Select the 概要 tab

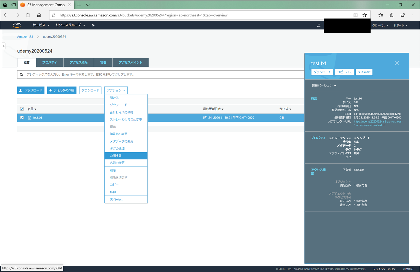click(27, 63)
